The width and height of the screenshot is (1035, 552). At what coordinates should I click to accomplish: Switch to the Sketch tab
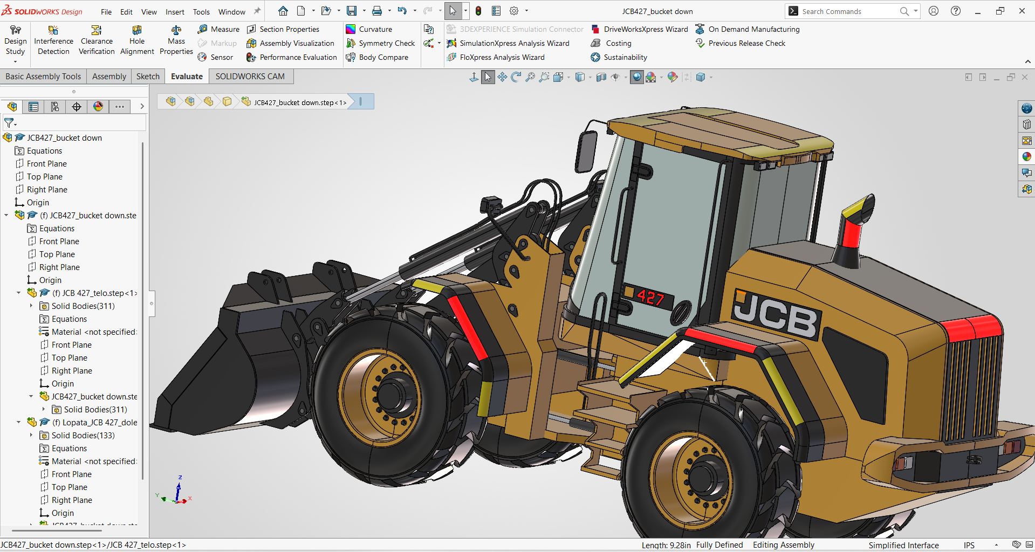click(x=148, y=77)
